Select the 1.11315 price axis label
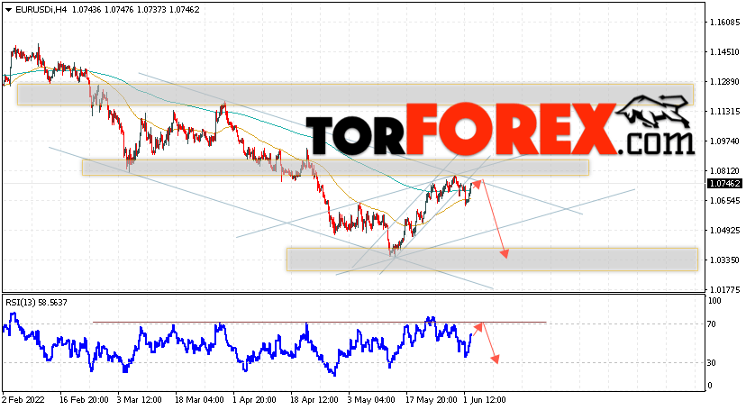Image resolution: width=746 pixels, height=410 pixels. (724, 112)
